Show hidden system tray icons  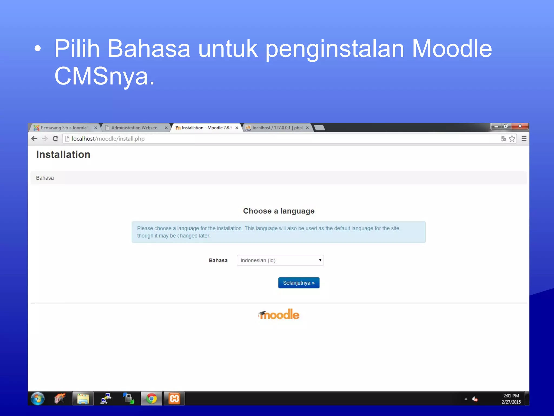tap(466, 399)
